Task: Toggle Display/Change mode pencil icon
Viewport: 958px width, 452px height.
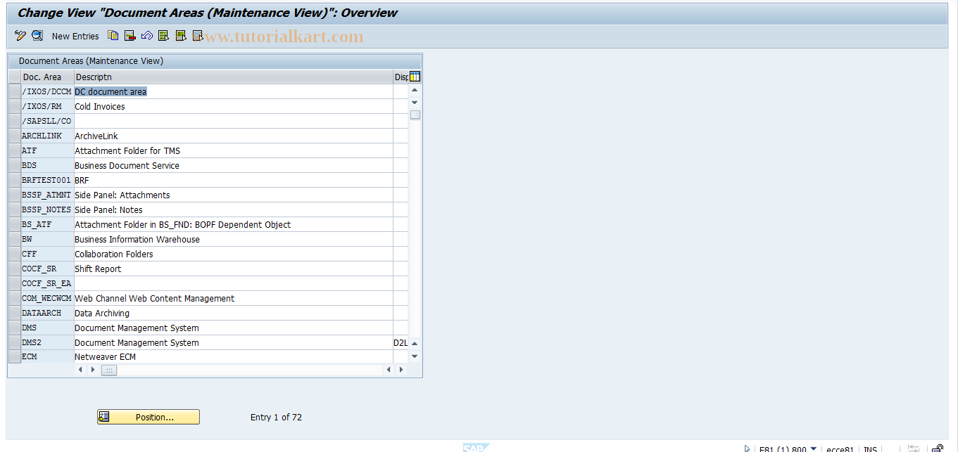Action: [x=20, y=36]
